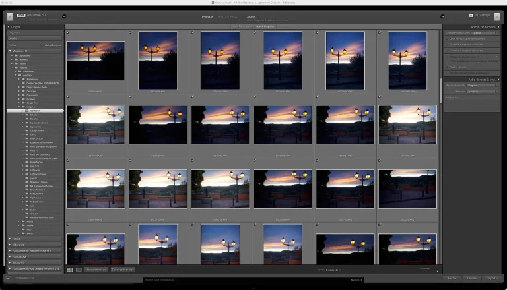The height and width of the screenshot is (290, 507).
Task: Uncheck the last thumbnail's checkbox in top row
Action: click(380, 32)
